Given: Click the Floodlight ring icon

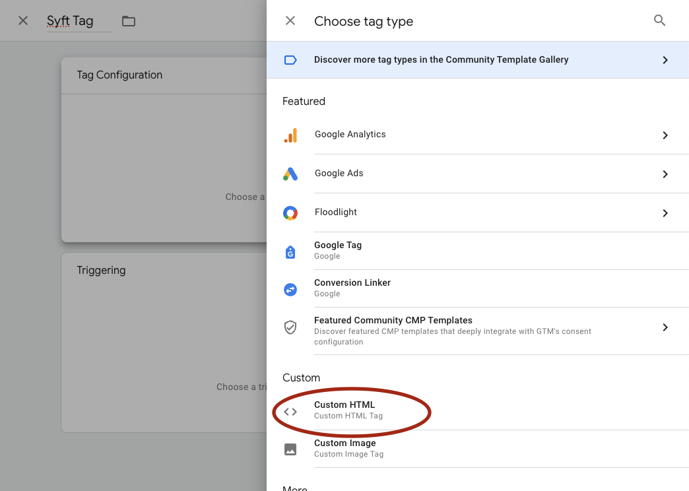Looking at the screenshot, I should tap(290, 213).
